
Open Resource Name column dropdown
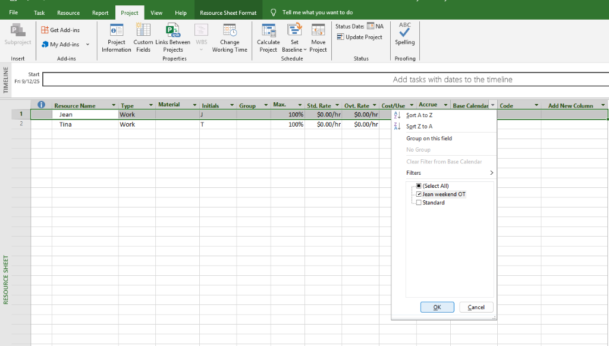click(114, 105)
